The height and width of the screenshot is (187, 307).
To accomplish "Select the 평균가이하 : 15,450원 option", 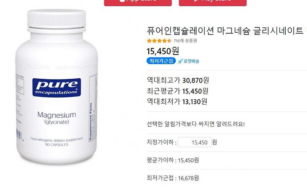I will tap(173, 160).
